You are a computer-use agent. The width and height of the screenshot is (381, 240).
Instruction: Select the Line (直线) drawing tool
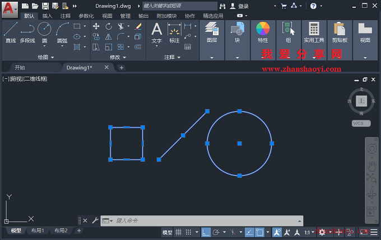[x=11, y=33]
